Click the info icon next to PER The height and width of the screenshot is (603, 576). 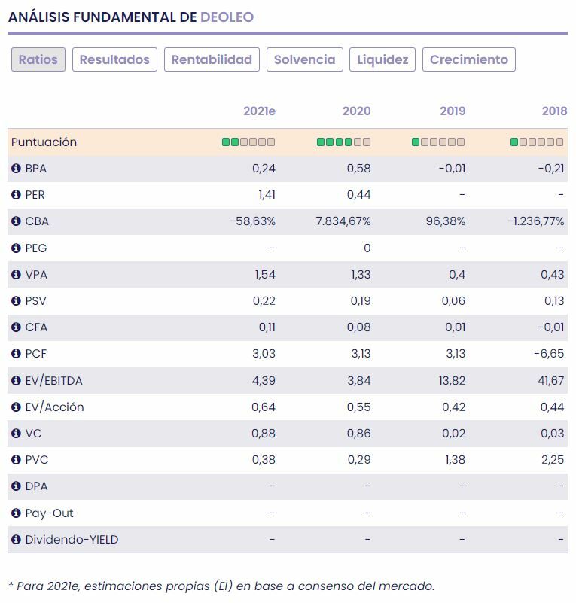click(16, 195)
